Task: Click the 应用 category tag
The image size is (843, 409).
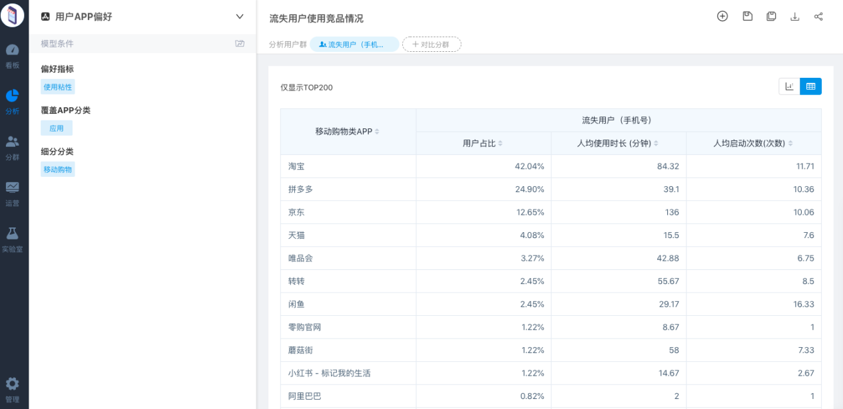Action: click(x=57, y=128)
